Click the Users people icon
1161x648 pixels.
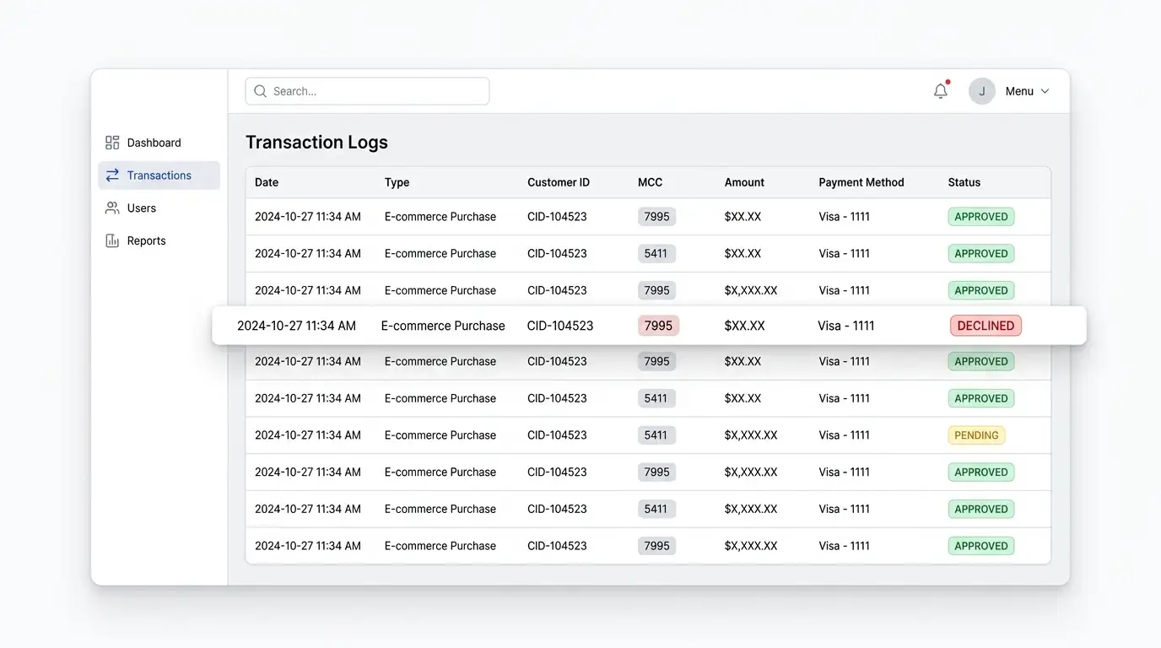pos(112,208)
